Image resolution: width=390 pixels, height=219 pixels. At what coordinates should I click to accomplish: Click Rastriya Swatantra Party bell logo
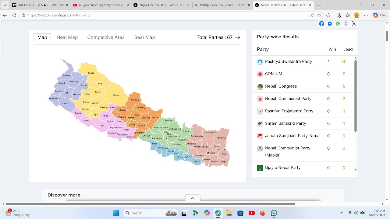coord(260,62)
